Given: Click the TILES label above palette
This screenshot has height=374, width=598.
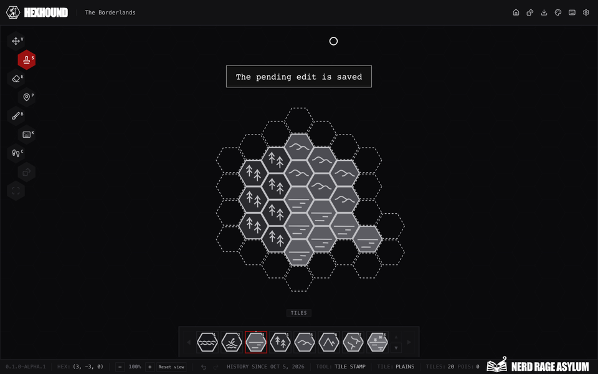Looking at the screenshot, I should pos(298,313).
